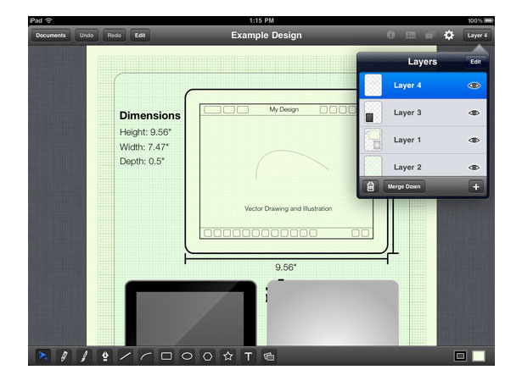Image resolution: width=522 pixels, height=381 pixels.
Task: Open the Layer 4 popover button
Action: (477, 36)
